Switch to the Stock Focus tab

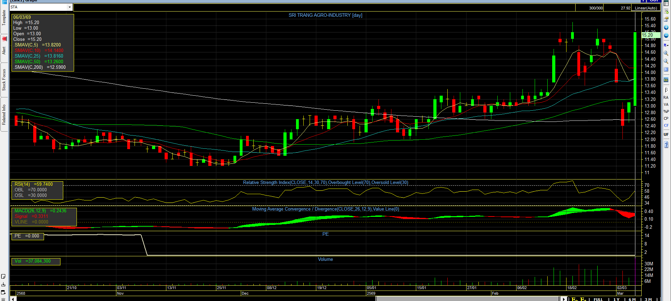pos(4,80)
